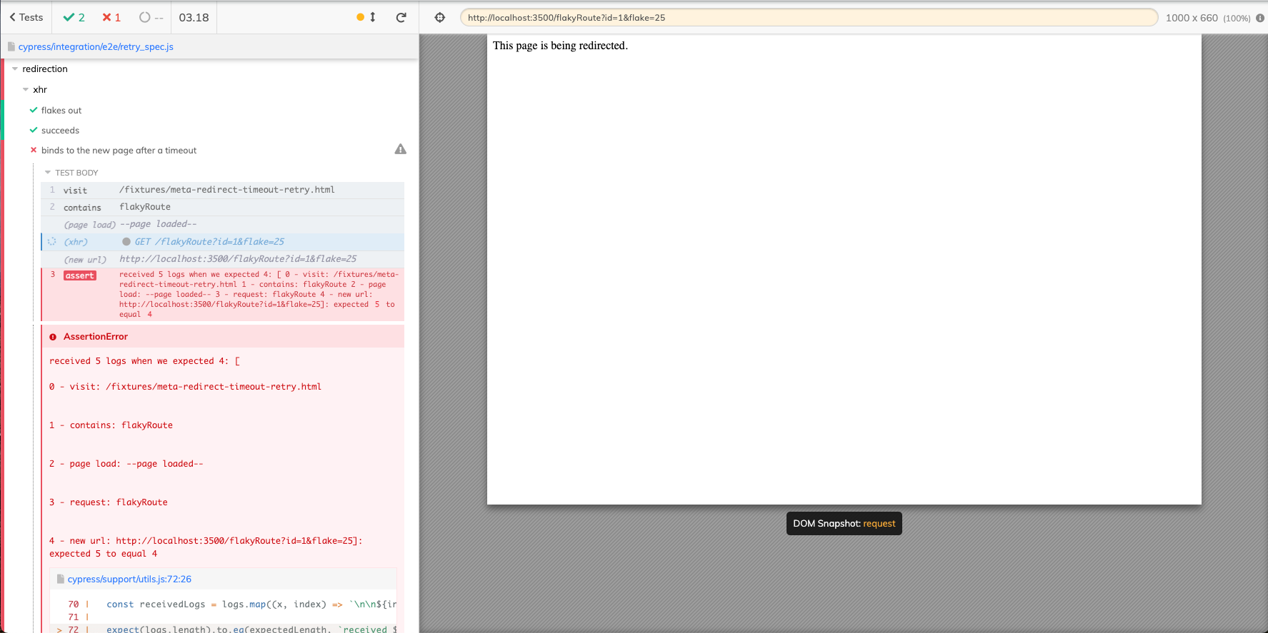Click the passed tests count checkmark

click(x=69, y=17)
